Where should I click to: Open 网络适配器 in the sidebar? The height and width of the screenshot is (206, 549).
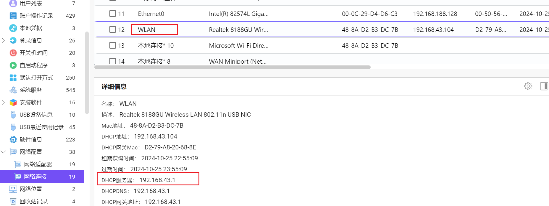(38, 164)
